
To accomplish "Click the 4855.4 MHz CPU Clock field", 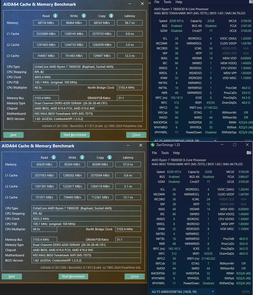I will (88, 77).
